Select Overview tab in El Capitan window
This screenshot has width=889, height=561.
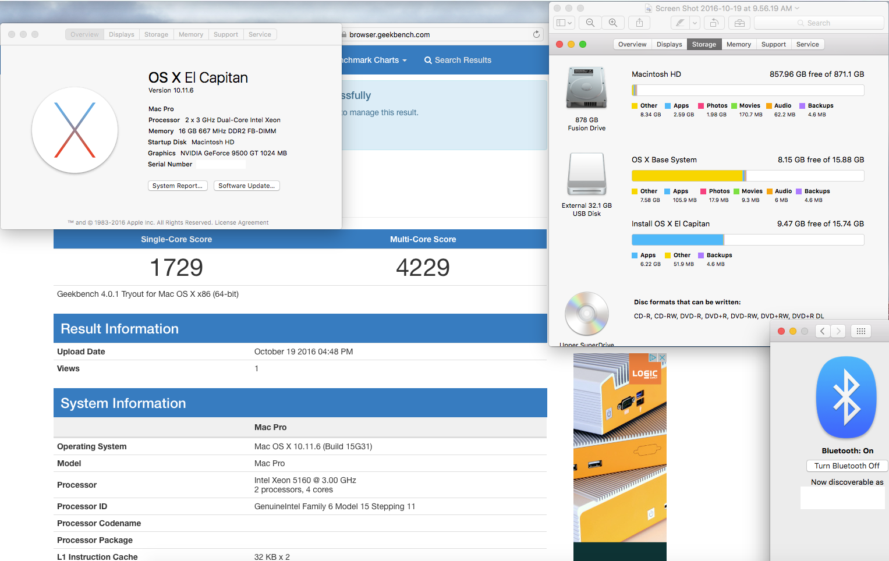(85, 34)
